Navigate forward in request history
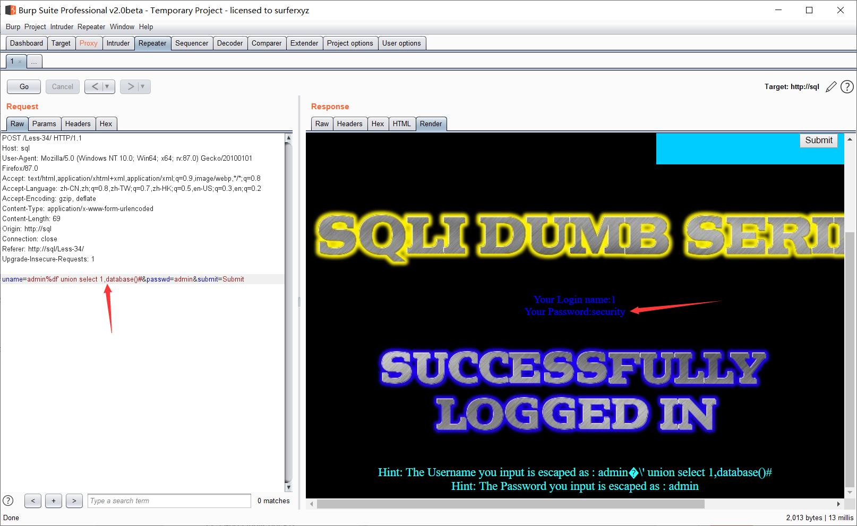The image size is (857, 526). tap(130, 86)
